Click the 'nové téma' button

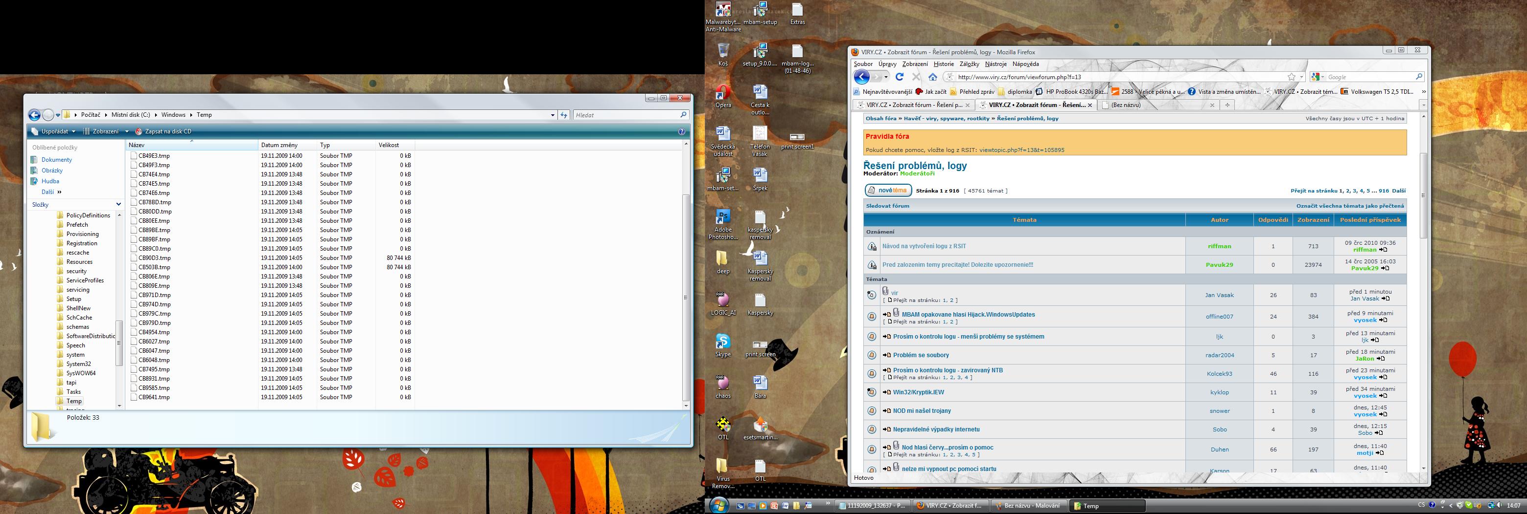point(887,191)
